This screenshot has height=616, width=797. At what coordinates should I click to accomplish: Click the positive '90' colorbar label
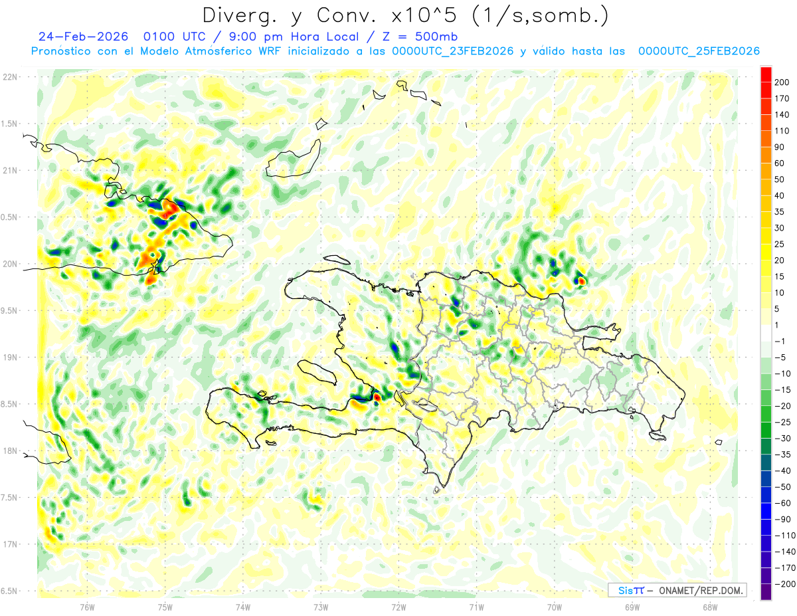tap(779, 147)
